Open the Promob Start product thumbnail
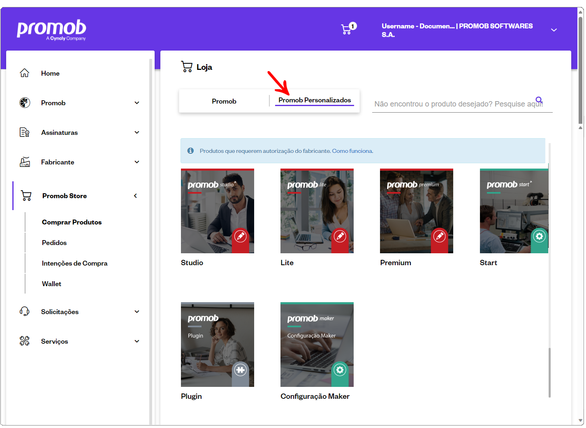Image resolution: width=586 pixels, height=428 pixels. [514, 211]
